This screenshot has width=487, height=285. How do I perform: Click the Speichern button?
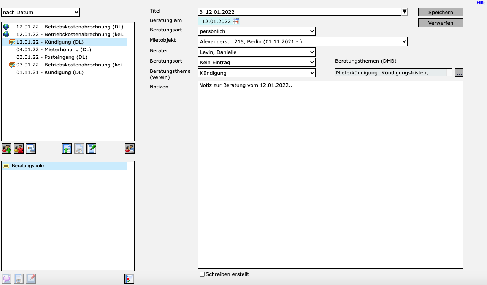tap(441, 12)
